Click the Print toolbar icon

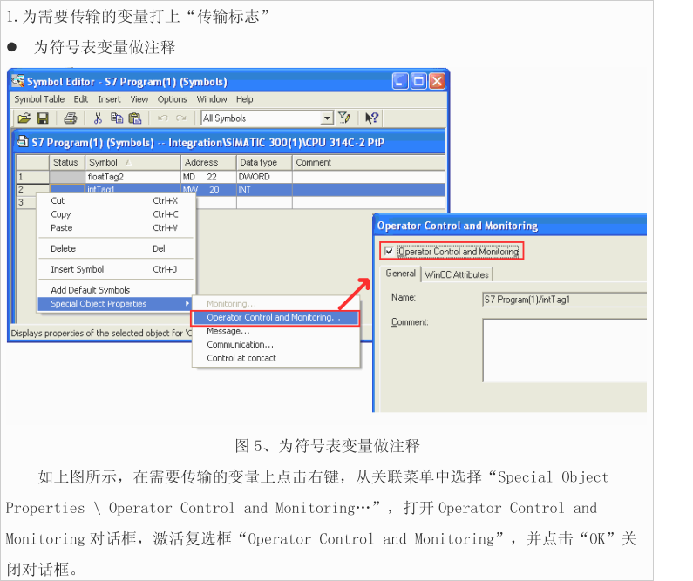[x=71, y=118]
